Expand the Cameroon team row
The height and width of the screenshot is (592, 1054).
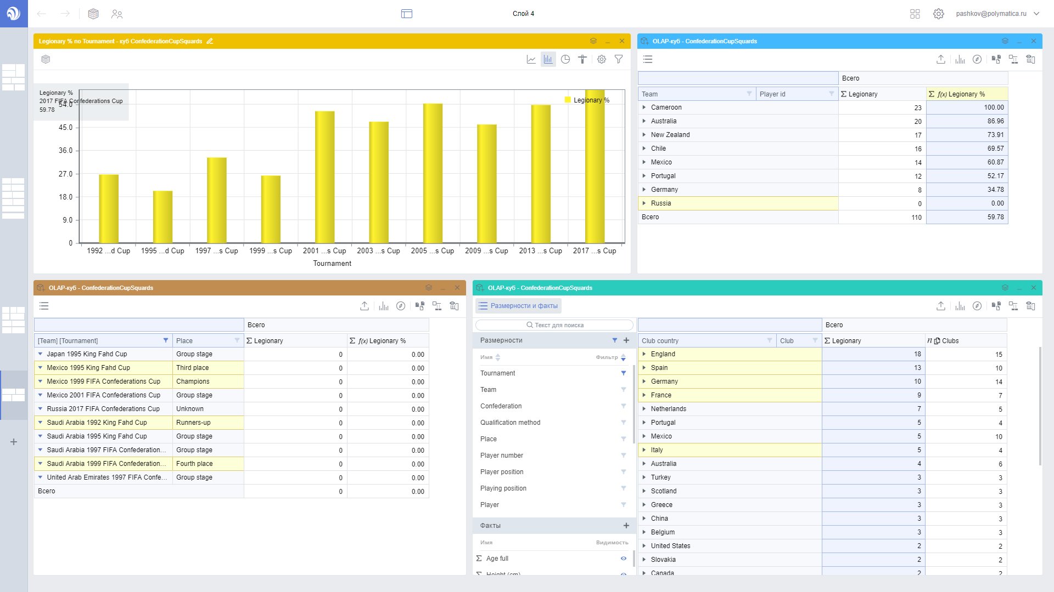pos(644,107)
